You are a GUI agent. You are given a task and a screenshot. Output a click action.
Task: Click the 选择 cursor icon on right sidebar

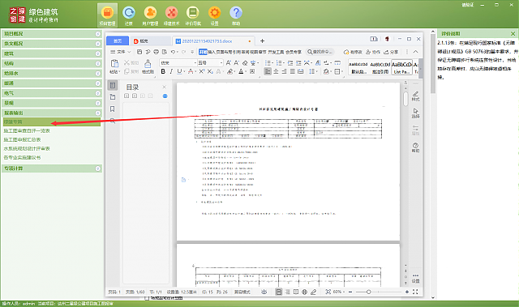click(415, 113)
